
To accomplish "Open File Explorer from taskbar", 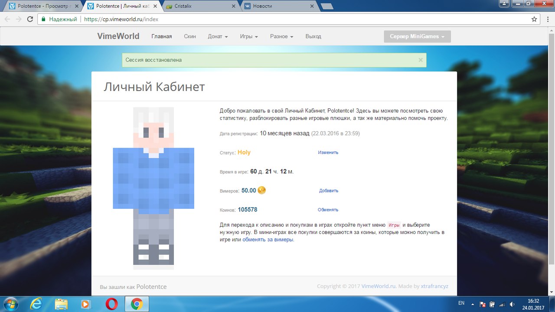I will click(62, 304).
